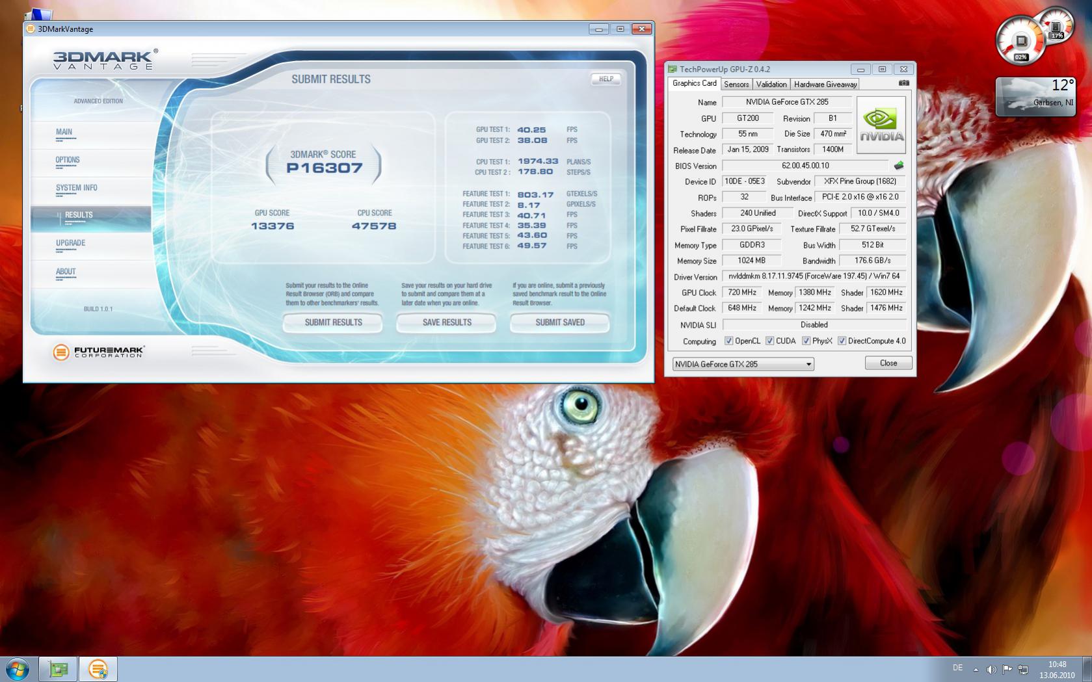The height and width of the screenshot is (682, 1092).
Task: Click the DE language indicator
Action: coord(957,668)
